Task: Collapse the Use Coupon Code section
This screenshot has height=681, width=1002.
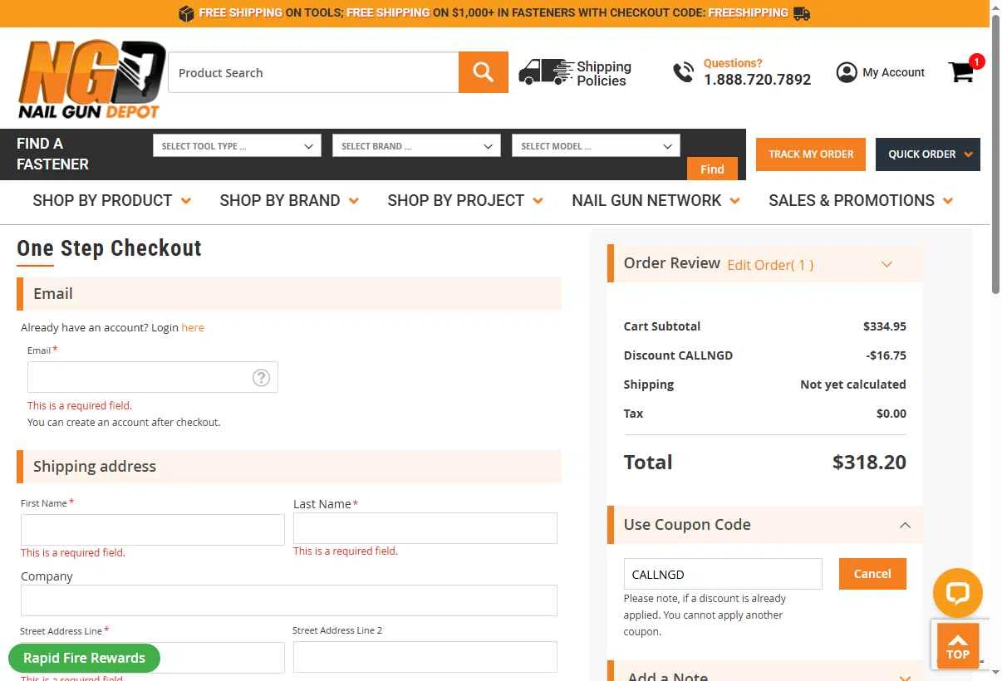Action: click(x=905, y=526)
